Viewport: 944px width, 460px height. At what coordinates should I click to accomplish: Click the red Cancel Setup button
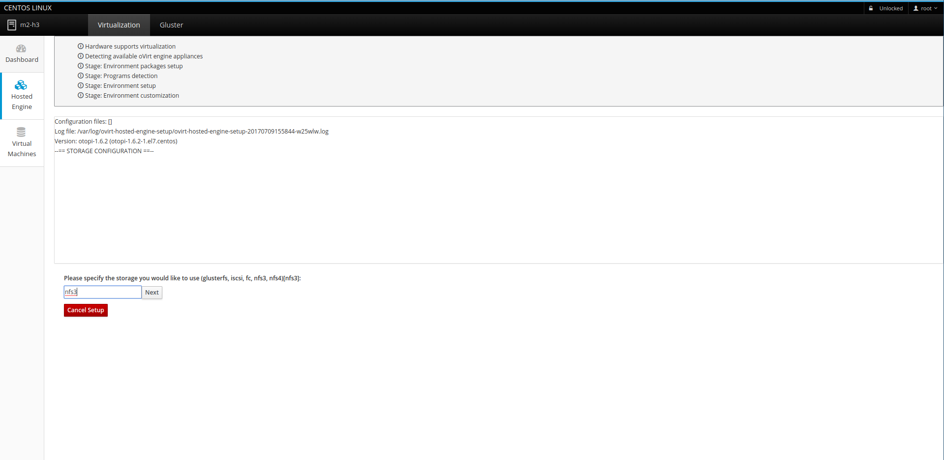pos(86,310)
